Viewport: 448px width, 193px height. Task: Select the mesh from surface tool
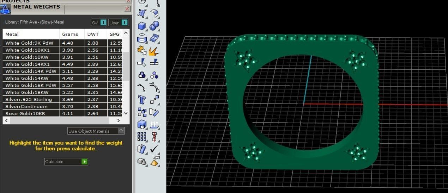tap(154, 38)
